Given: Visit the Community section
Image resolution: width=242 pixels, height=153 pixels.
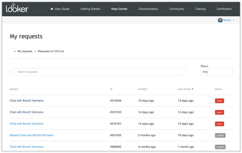Looking at the screenshot, I should [x=176, y=9].
